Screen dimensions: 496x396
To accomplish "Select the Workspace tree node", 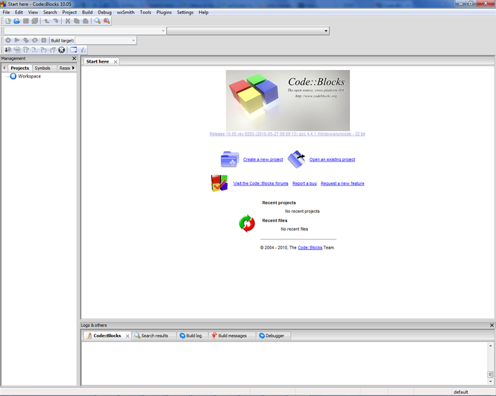I will coord(29,76).
